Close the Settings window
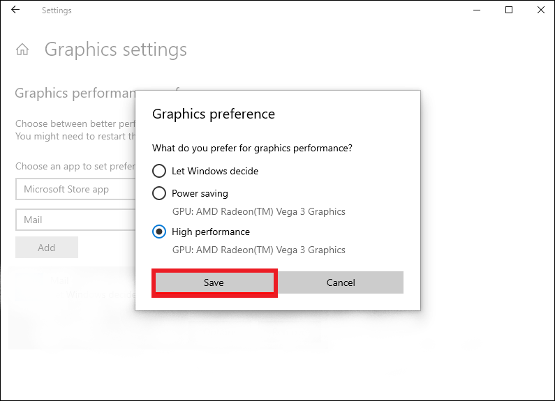Image resolution: width=555 pixels, height=401 pixels. [541, 10]
